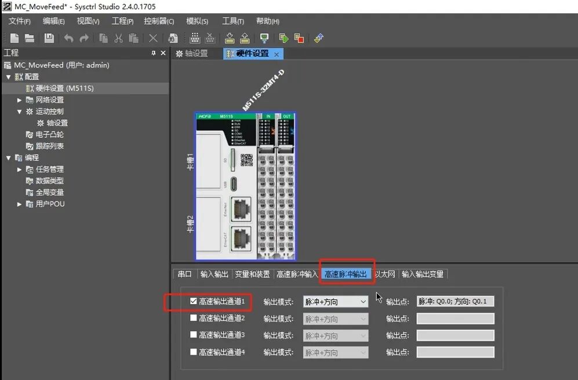Switch to the 高速脉冲输入 tab
578x380 pixels.
[x=297, y=274]
